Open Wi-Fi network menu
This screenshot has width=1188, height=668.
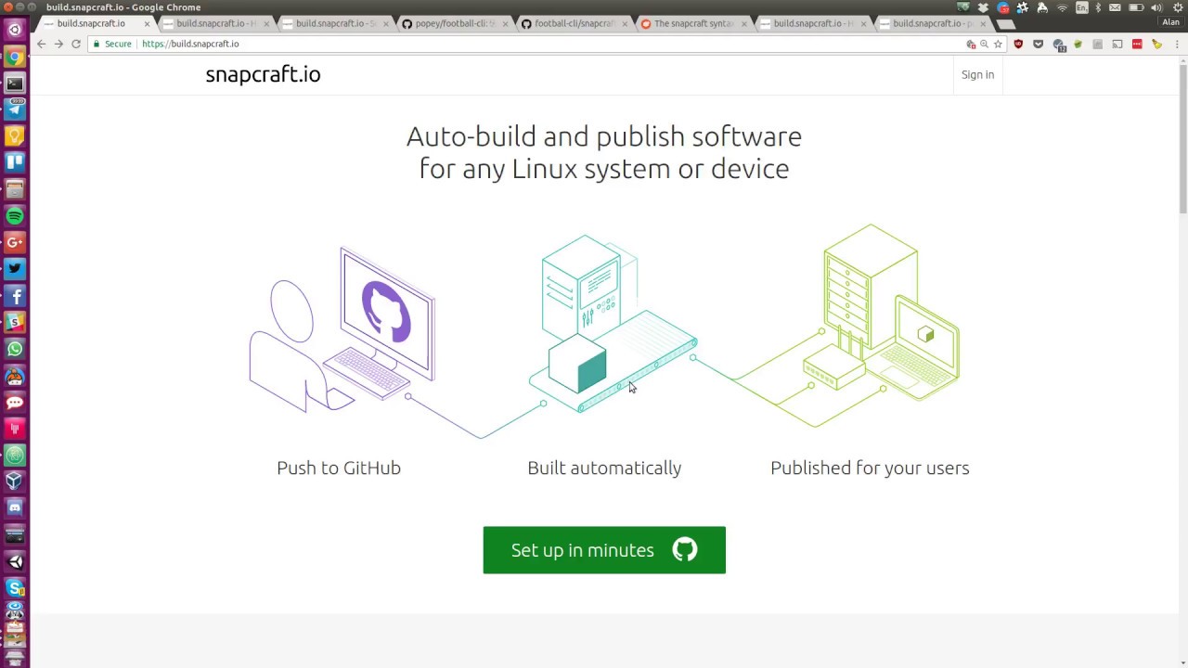[x=1062, y=7]
